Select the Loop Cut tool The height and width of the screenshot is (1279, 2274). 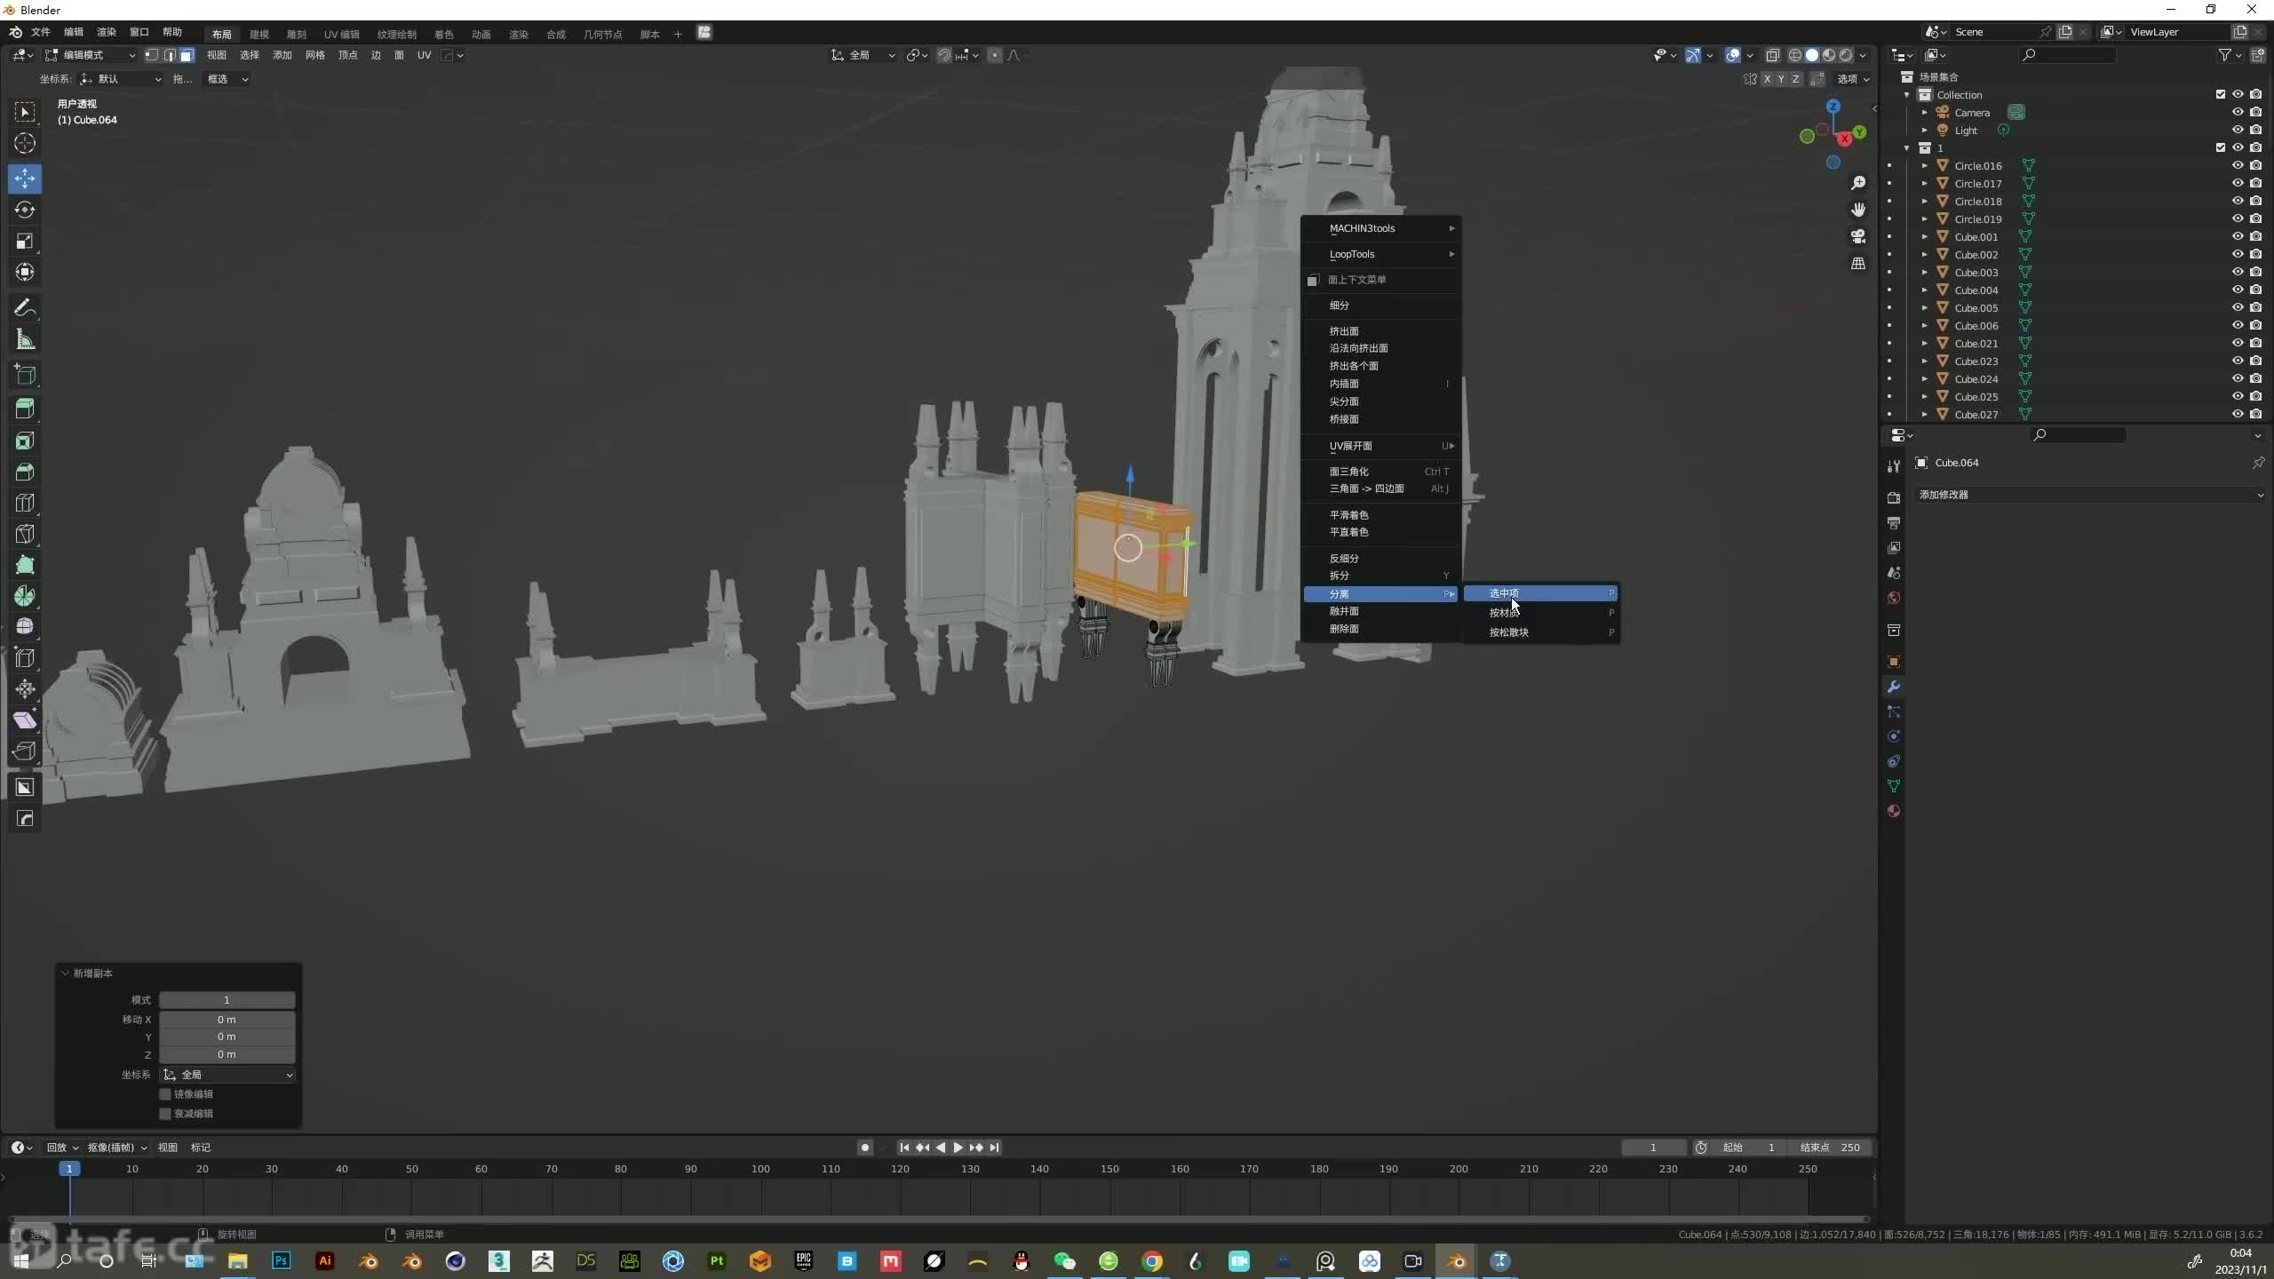(x=25, y=503)
